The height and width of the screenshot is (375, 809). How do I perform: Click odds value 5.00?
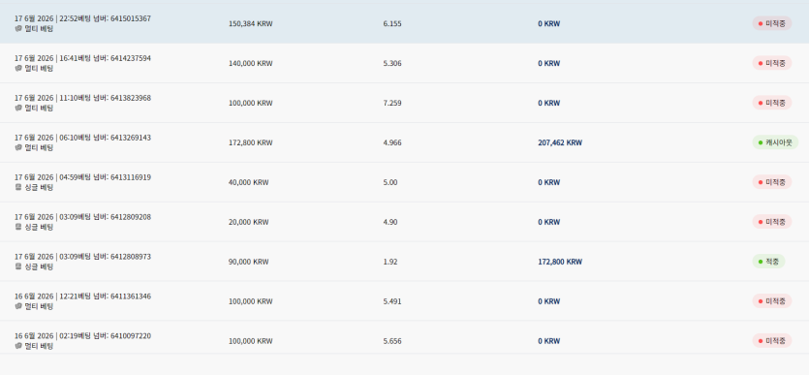390,182
